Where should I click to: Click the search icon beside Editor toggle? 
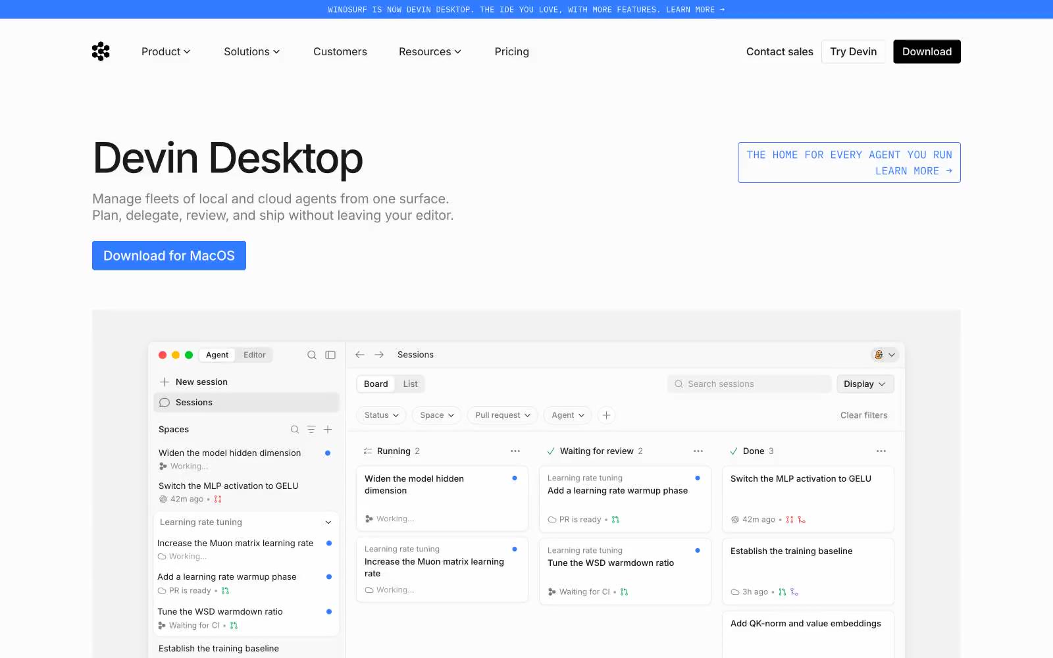[312, 355]
